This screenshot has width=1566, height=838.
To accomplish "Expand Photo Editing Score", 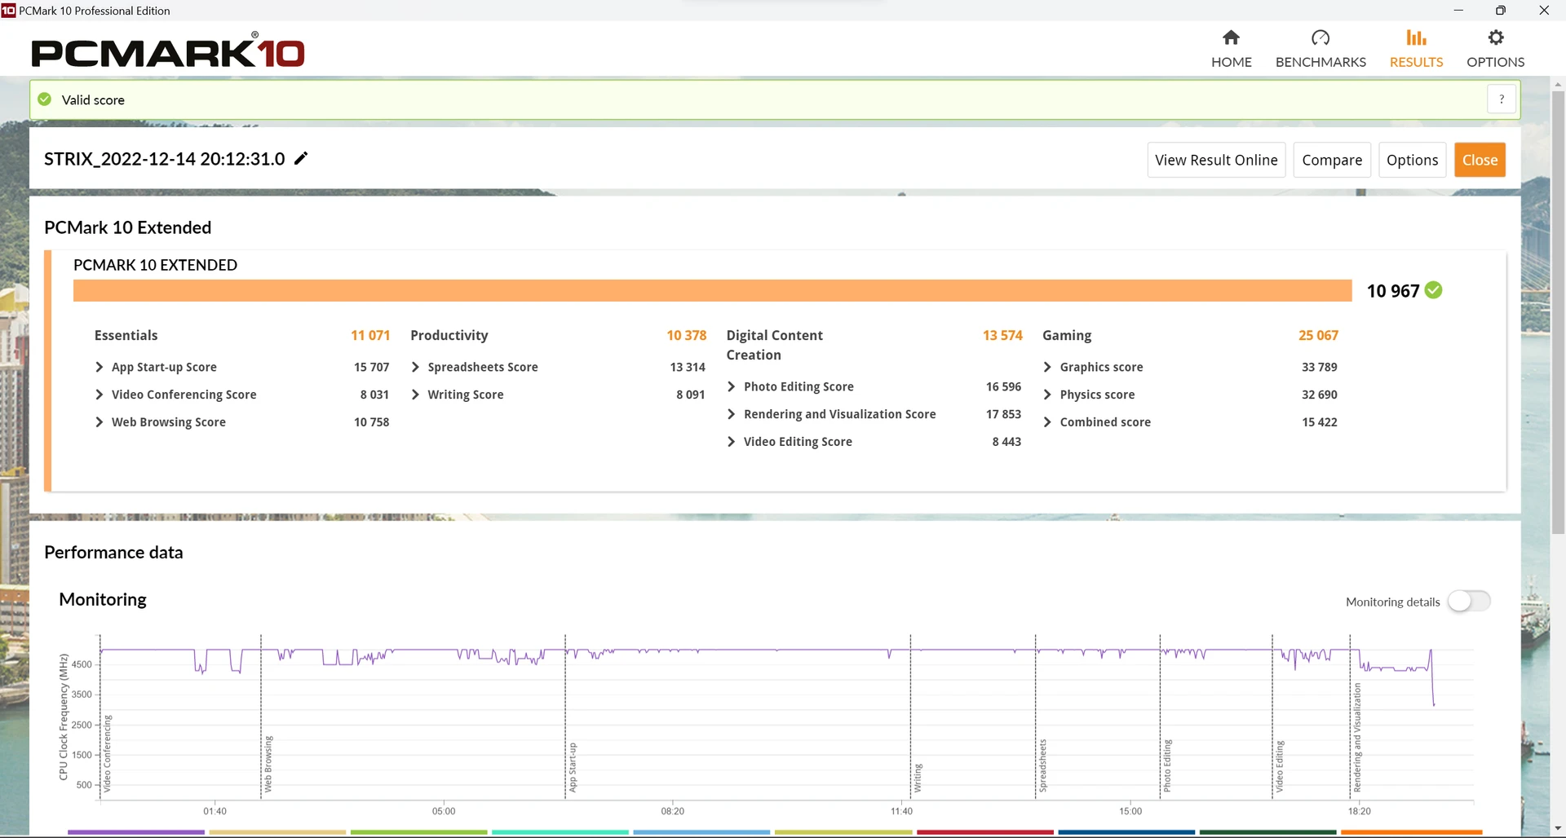I will click(732, 386).
